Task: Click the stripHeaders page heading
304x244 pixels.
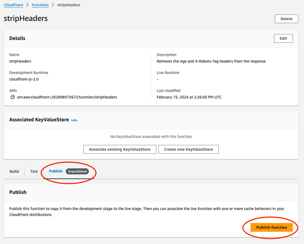Action: [26, 19]
